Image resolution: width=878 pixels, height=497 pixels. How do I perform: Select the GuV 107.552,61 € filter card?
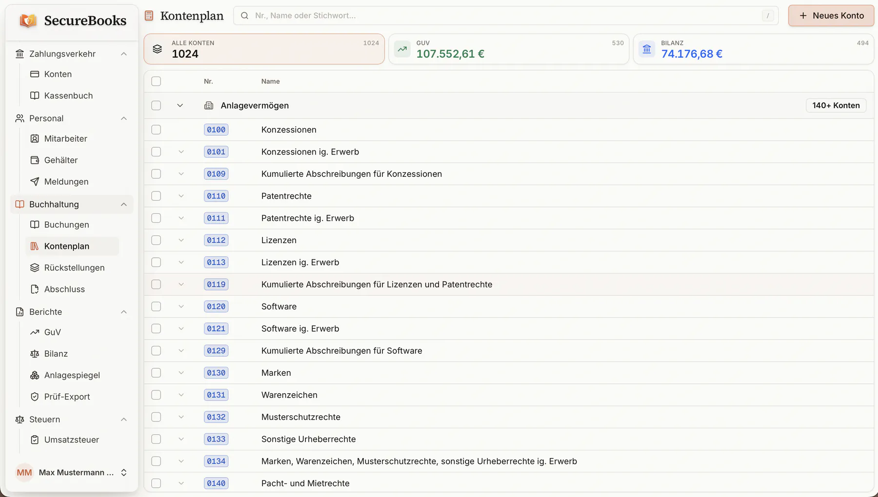(509, 49)
